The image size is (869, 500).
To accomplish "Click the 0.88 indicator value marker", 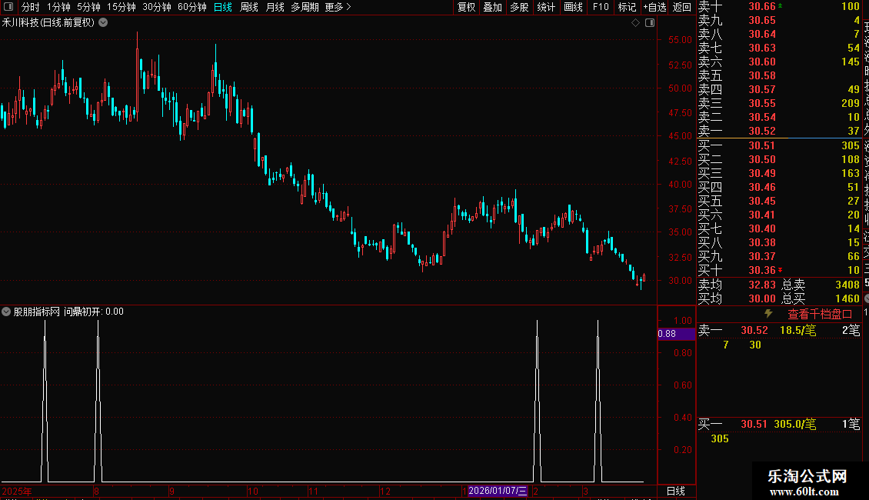I will (x=675, y=334).
